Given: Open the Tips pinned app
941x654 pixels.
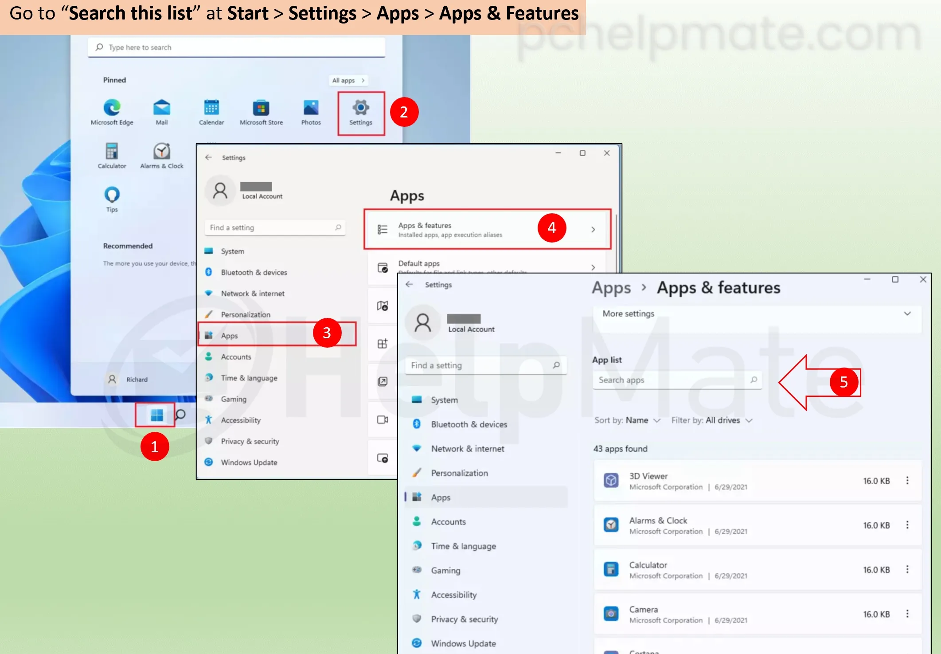Looking at the screenshot, I should click(x=112, y=199).
